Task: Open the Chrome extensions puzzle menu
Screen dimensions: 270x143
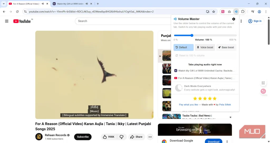Action: pyautogui.click(x=243, y=12)
